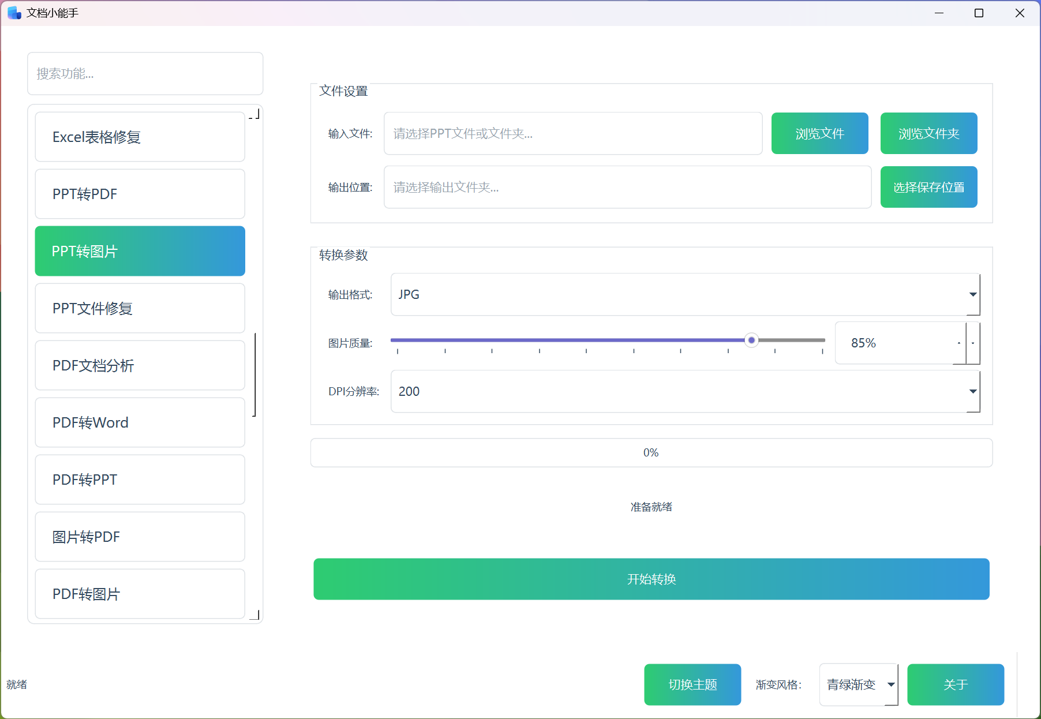Adjust the 图片质量 quality slider

(751, 340)
